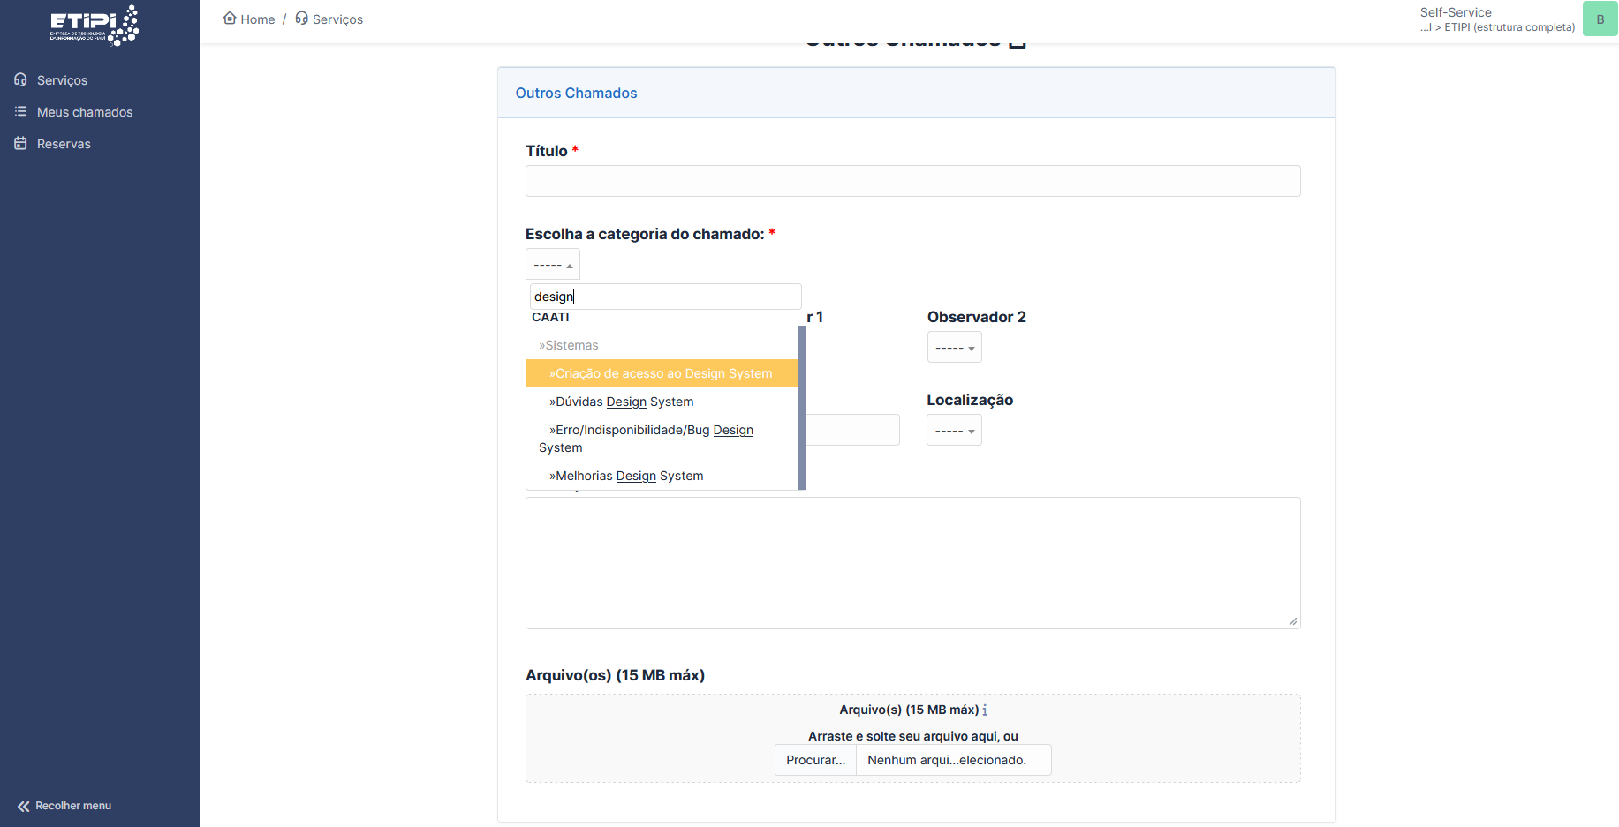The width and height of the screenshot is (1619, 827).
Task: Open the green B user avatar
Action: [x=1600, y=19]
